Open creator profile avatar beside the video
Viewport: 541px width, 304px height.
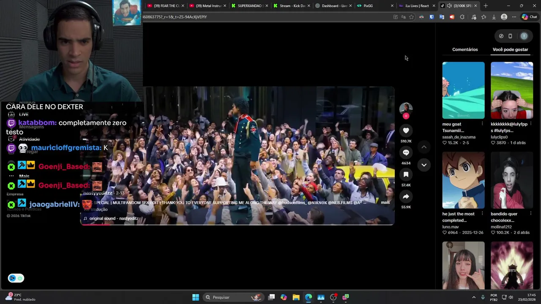coord(406,108)
